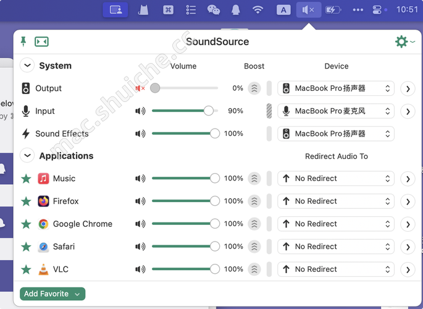Open the Output device dropdown

point(336,88)
